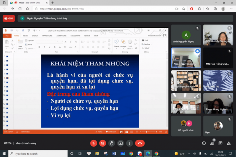Viewport: 236px width, 157px height.
Task: Open Shapes gallery
Action: pos(117,44)
